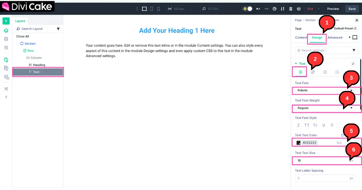
Task: Toggle the light/dark mode switch
Action: [x=248, y=9]
